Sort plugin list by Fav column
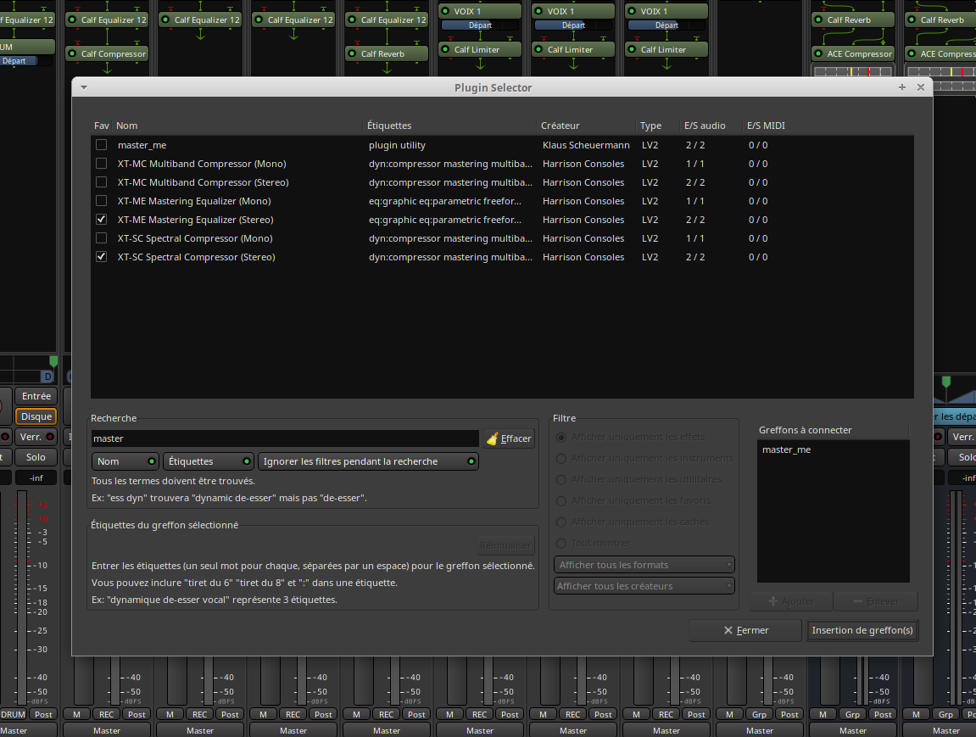Viewport: 976px width, 737px height. 102,126
